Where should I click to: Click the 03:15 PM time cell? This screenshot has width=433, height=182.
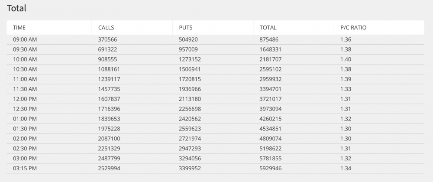point(25,168)
